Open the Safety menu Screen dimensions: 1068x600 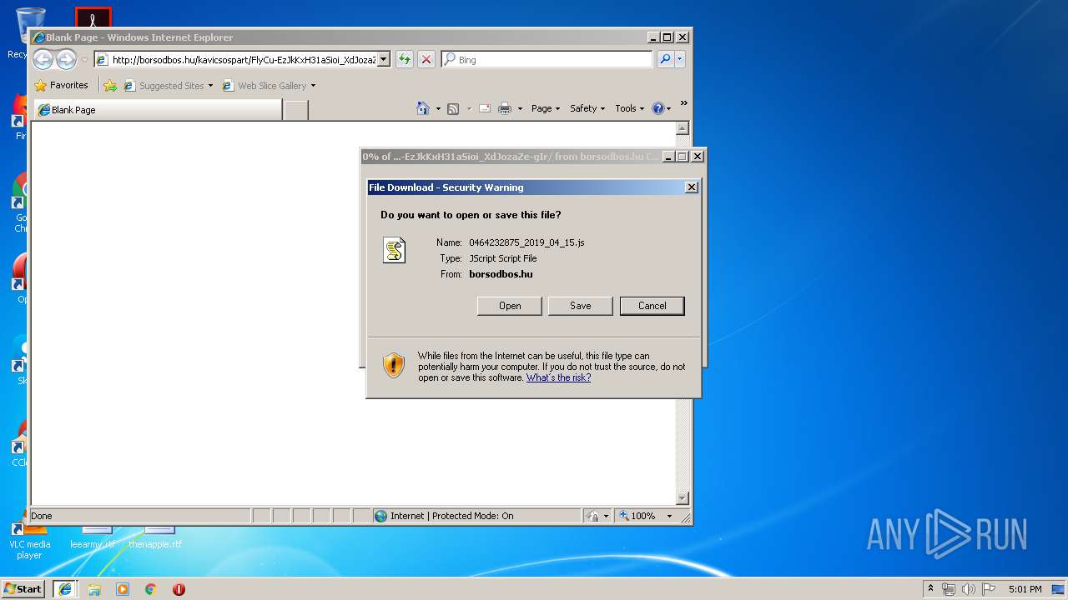click(587, 108)
